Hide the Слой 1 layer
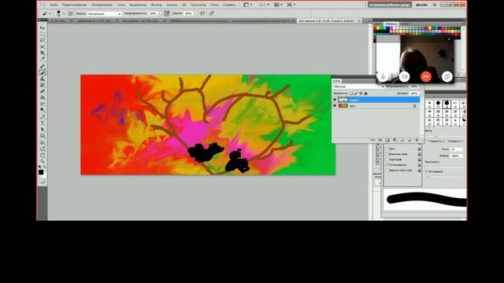Viewport: 504px width, 283px height. pos(335,100)
